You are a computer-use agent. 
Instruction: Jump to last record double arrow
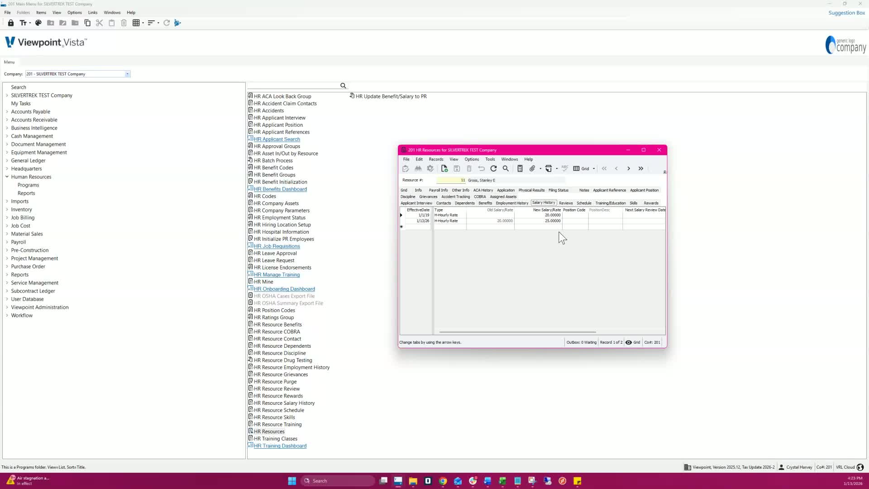coord(640,168)
